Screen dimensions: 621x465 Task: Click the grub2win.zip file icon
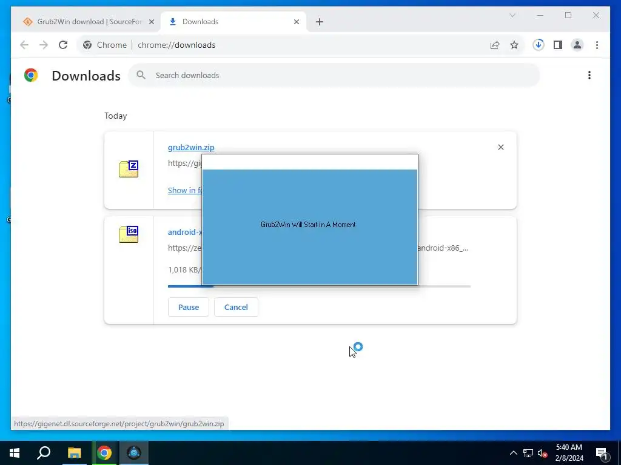(129, 169)
